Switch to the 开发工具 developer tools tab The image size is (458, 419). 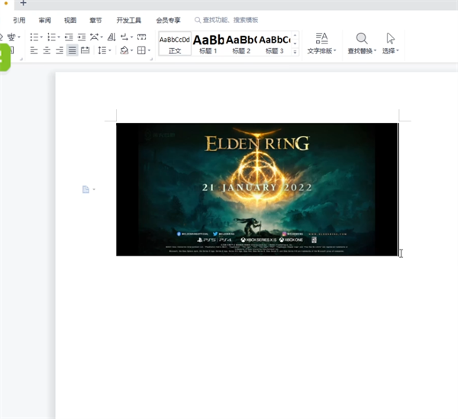click(x=129, y=20)
